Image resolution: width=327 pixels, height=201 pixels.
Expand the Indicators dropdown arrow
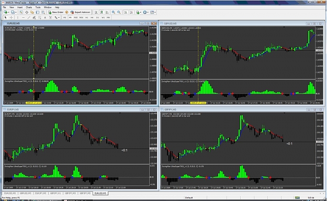(x=141, y=13)
